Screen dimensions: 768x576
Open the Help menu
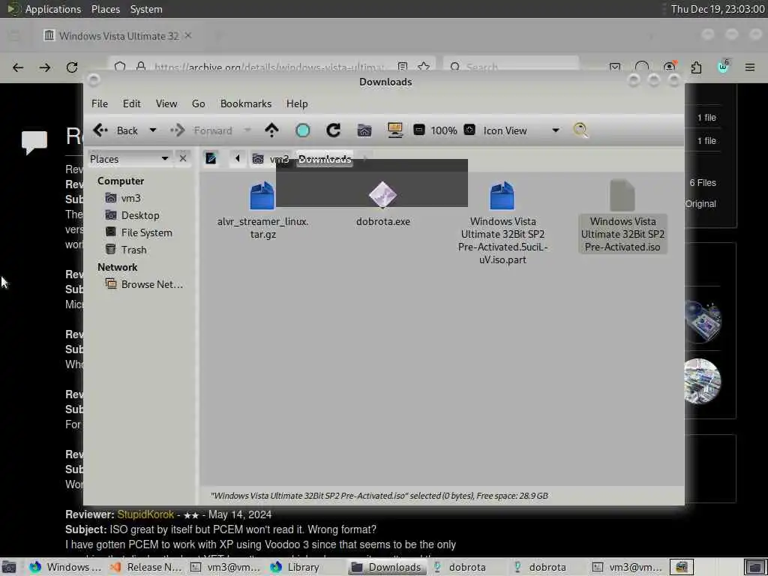pos(297,103)
